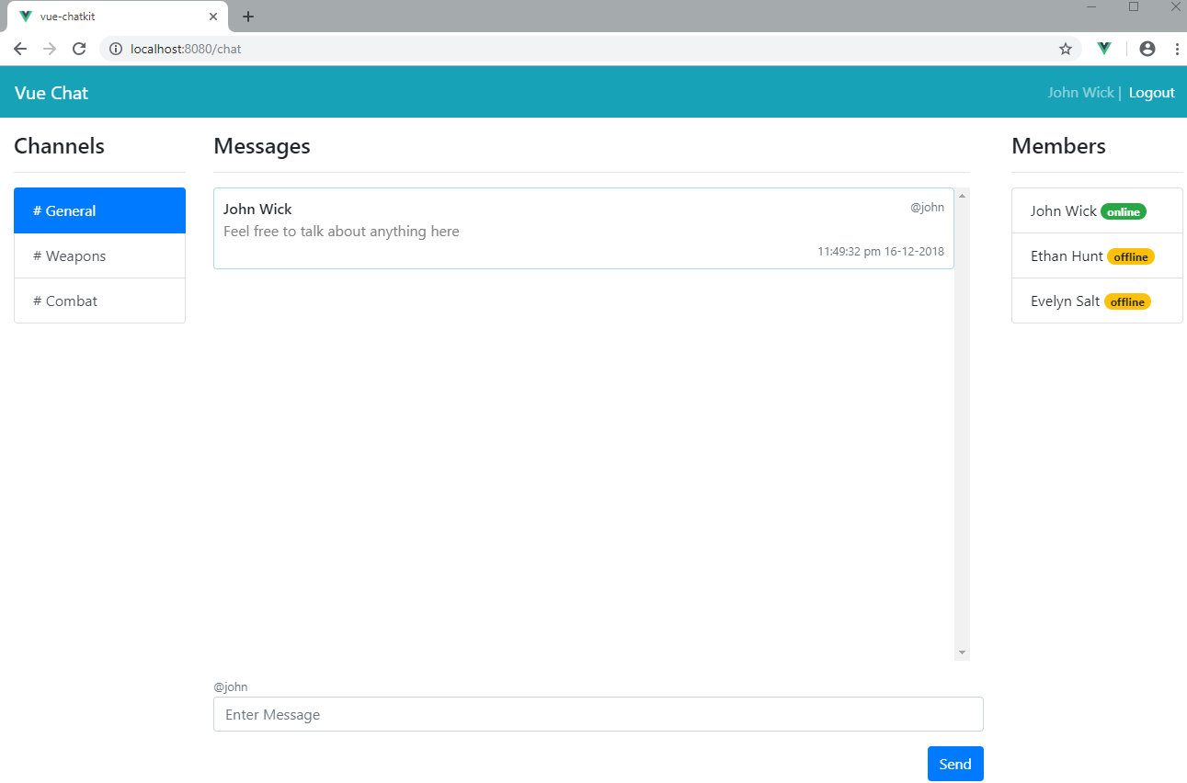The height and width of the screenshot is (783, 1187).
Task: Switch to the vue-chatkit browser tab
Action: (110, 16)
